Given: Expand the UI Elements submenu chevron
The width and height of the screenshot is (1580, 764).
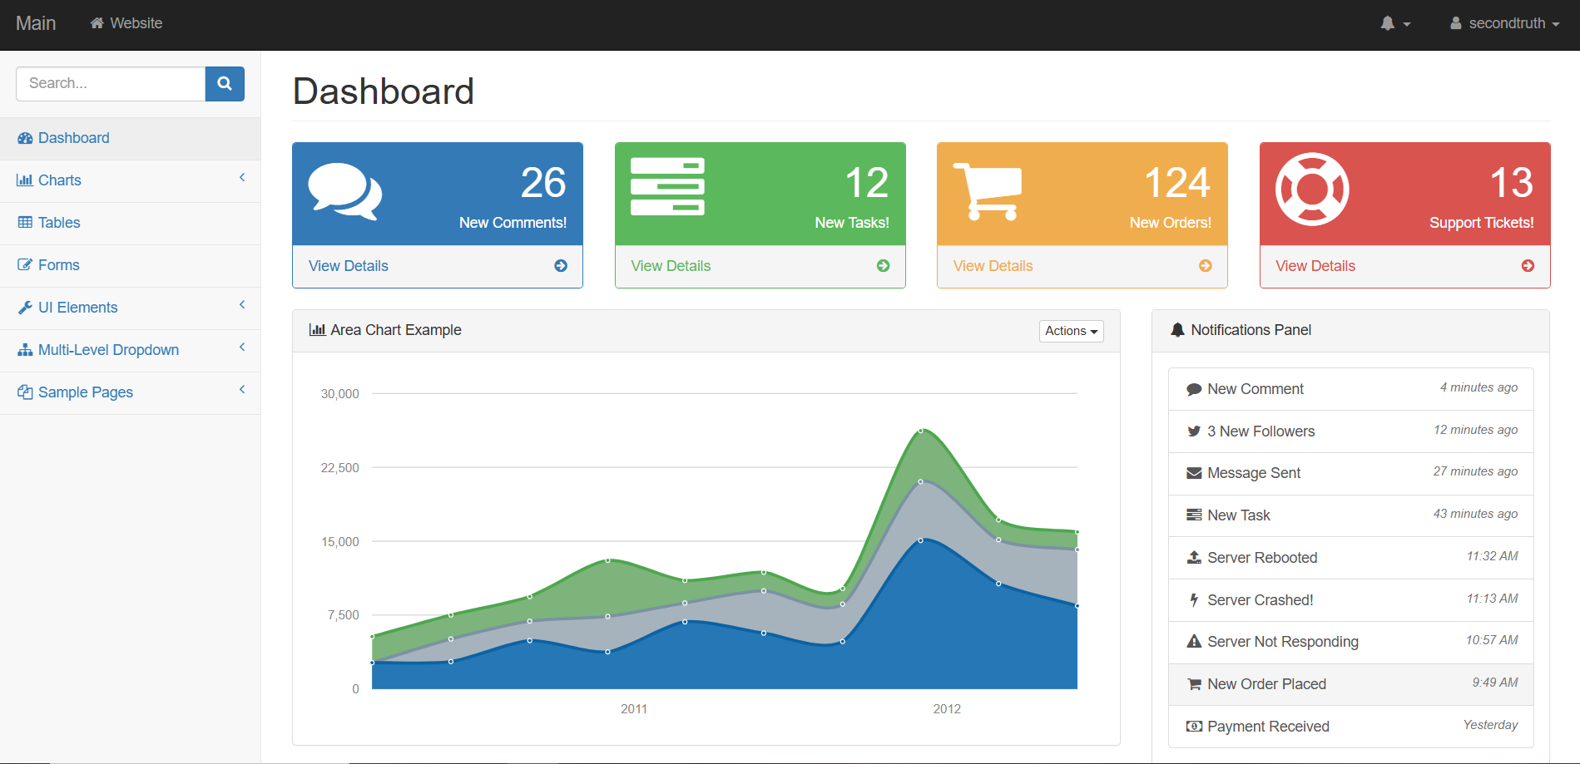Looking at the screenshot, I should tap(242, 305).
